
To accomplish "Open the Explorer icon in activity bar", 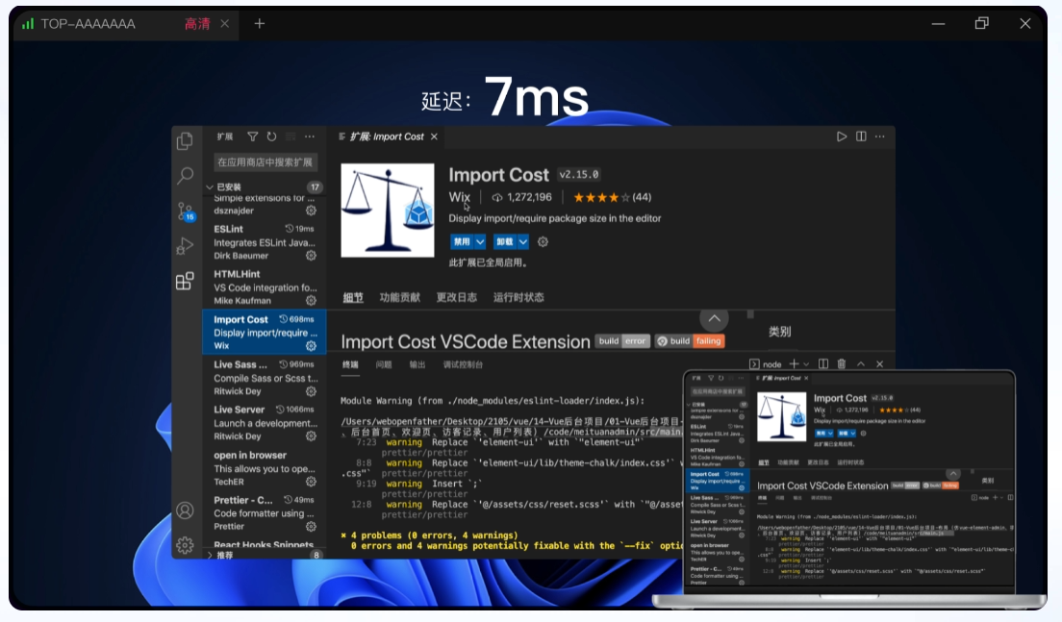I will [185, 141].
